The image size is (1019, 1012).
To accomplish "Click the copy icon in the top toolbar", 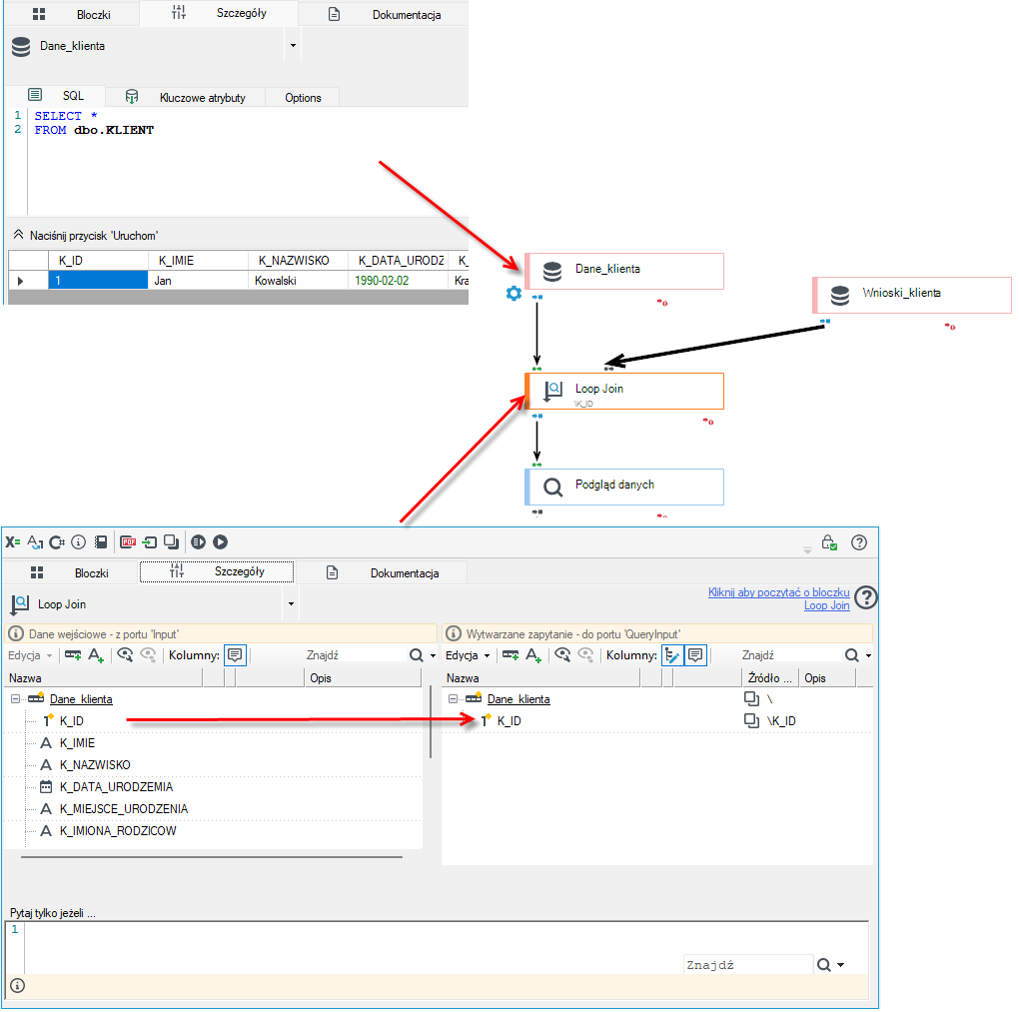I will tap(172, 542).
